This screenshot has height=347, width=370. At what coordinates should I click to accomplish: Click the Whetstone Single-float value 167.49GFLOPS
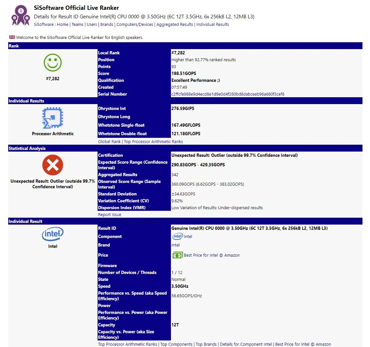click(x=186, y=125)
